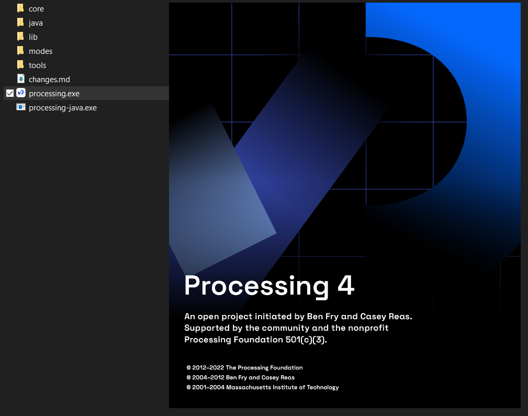The width and height of the screenshot is (528, 416).
Task: Select the 'tools' file name
Action: [37, 65]
